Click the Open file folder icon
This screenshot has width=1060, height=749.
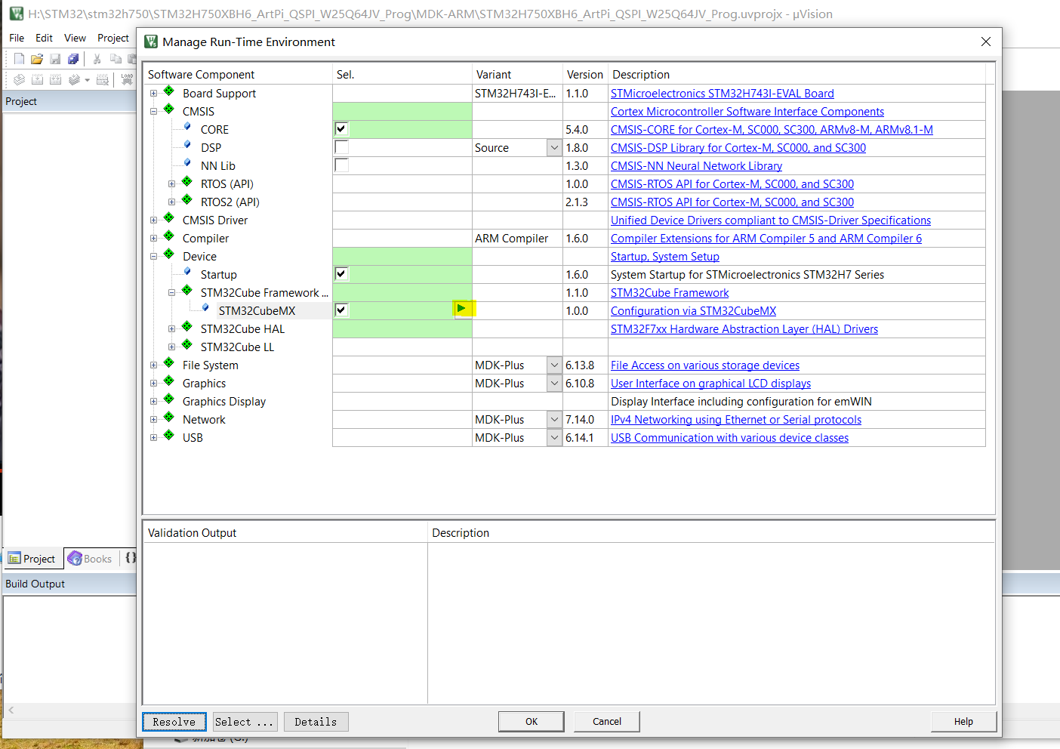pyautogui.click(x=37, y=59)
